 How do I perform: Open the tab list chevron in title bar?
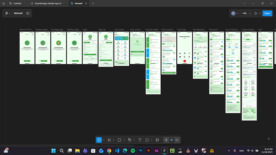coord(245,3)
